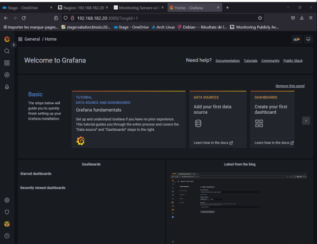This screenshot has width=317, height=244.
Task: Bookmark this page with the star icon
Action: [x=260, y=18]
